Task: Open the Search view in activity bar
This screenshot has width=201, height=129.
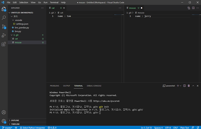Action: [4, 18]
